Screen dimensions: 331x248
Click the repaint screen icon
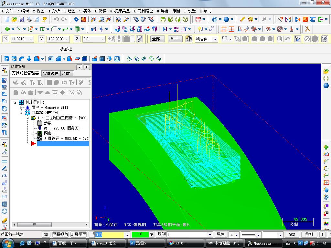pos(84,19)
